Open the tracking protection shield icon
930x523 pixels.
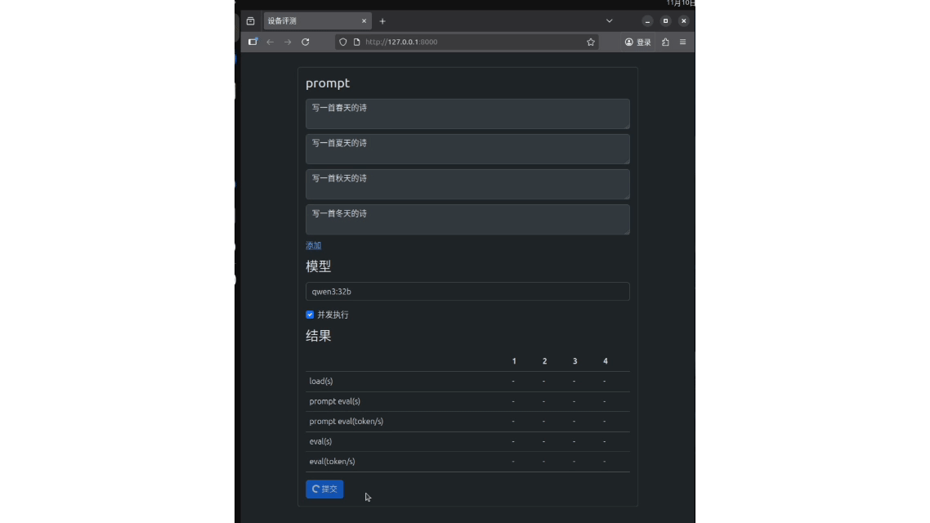tap(343, 42)
